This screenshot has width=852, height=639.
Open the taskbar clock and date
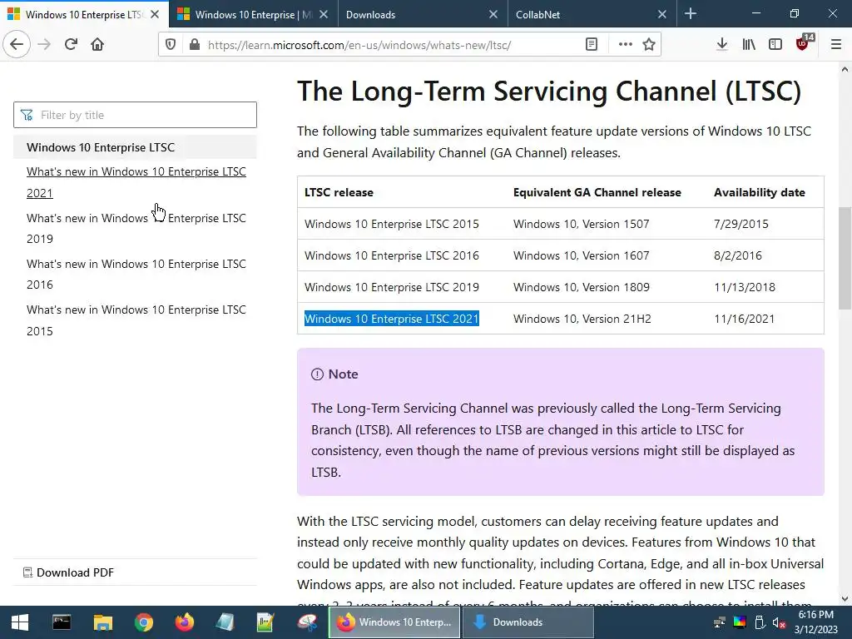coord(815,622)
